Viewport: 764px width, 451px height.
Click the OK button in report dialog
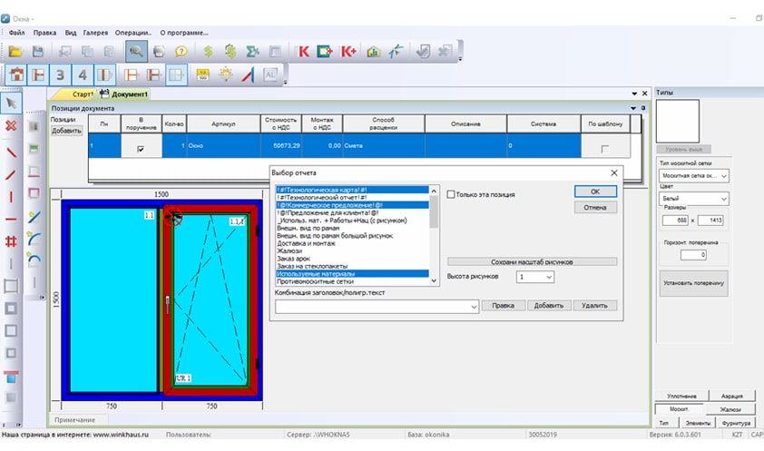[x=594, y=191]
